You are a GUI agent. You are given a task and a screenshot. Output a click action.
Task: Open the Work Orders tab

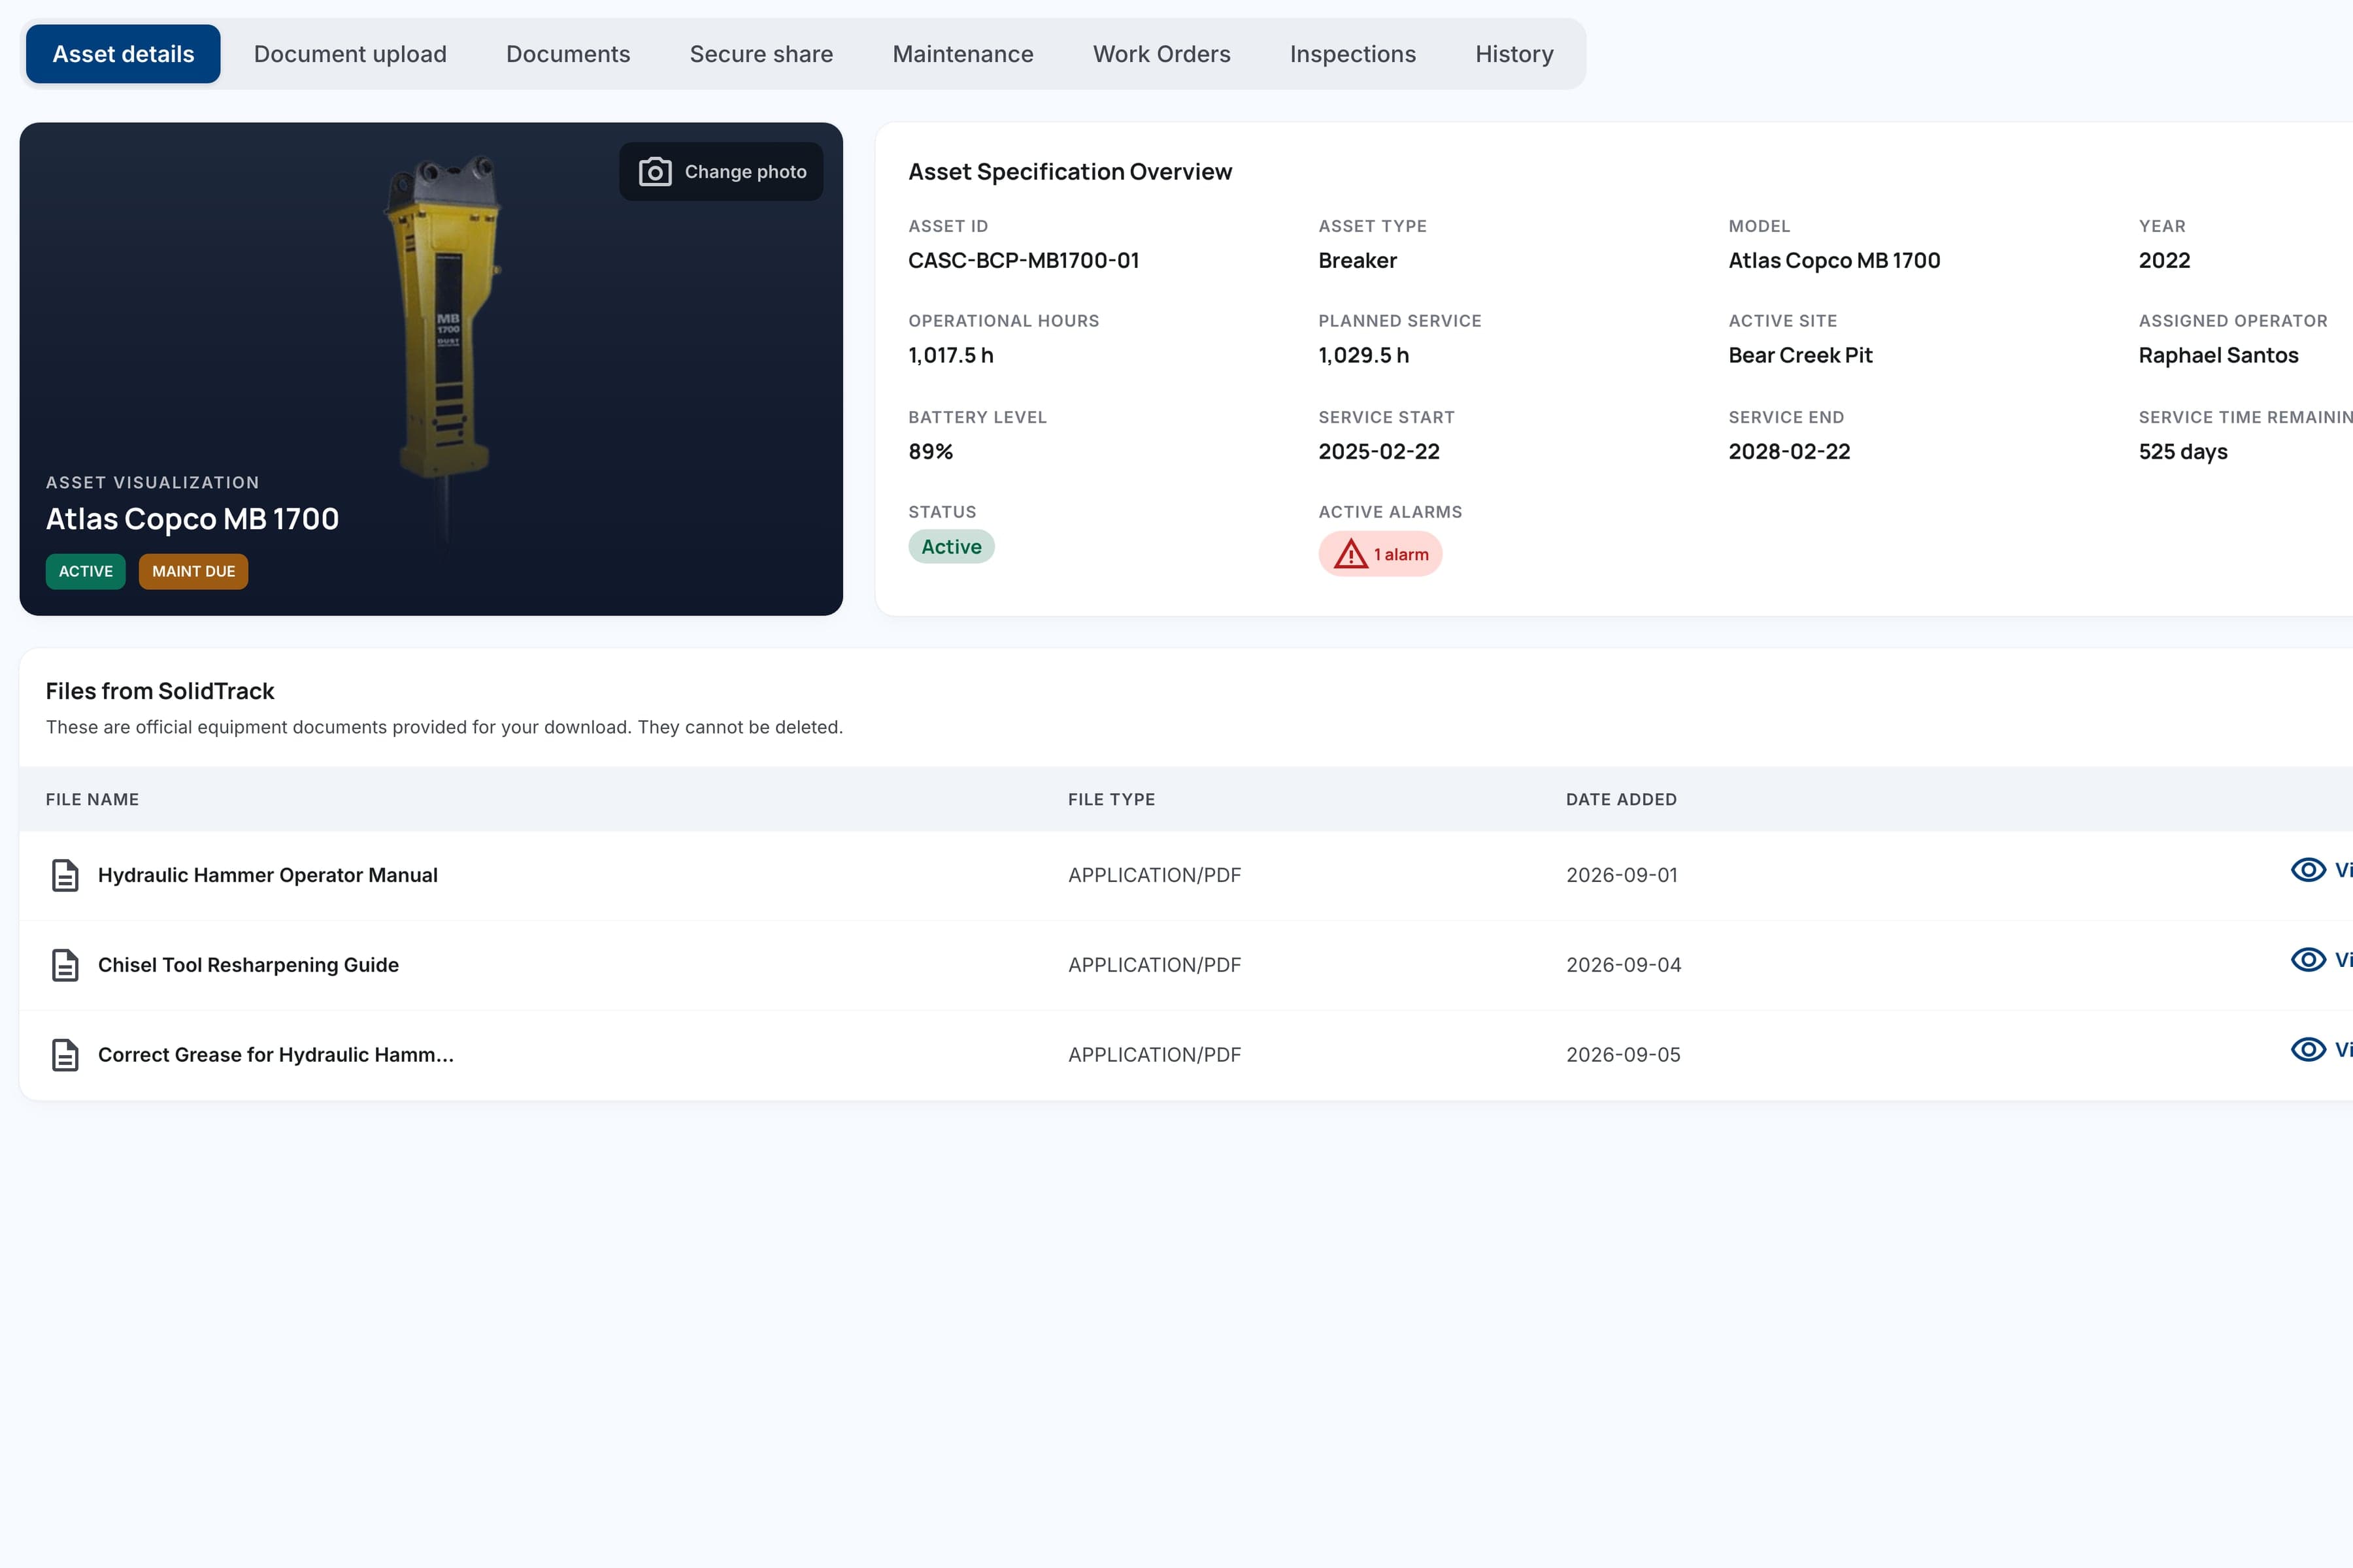click(1161, 54)
